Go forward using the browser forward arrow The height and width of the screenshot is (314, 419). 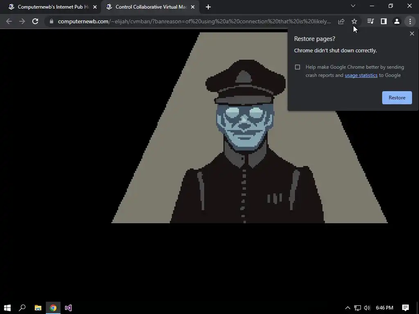pos(22,21)
